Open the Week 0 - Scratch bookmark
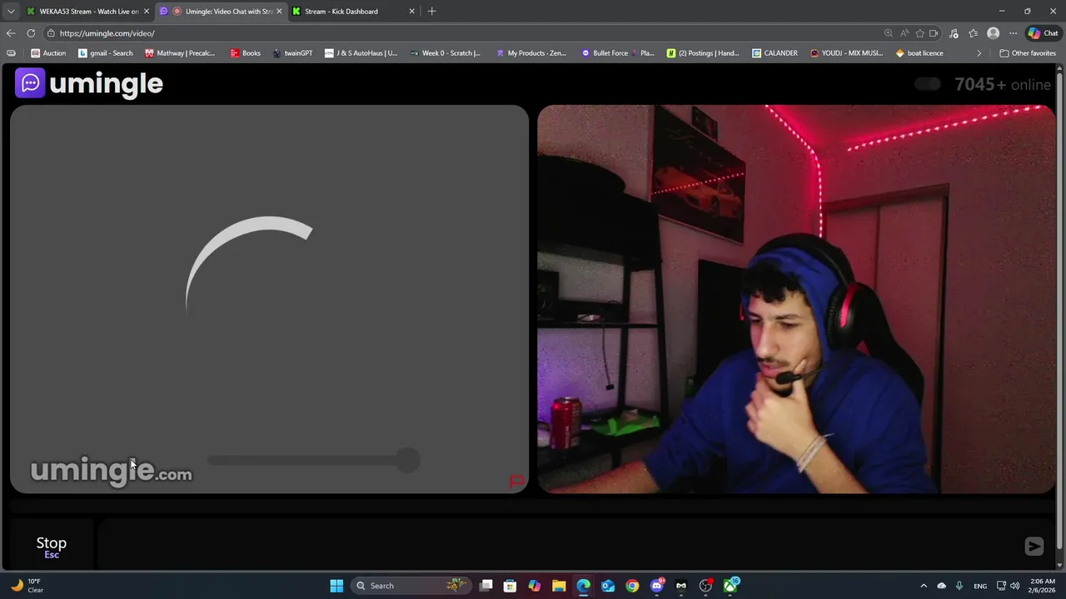Screen dimensions: 1066x599 (x=446, y=53)
